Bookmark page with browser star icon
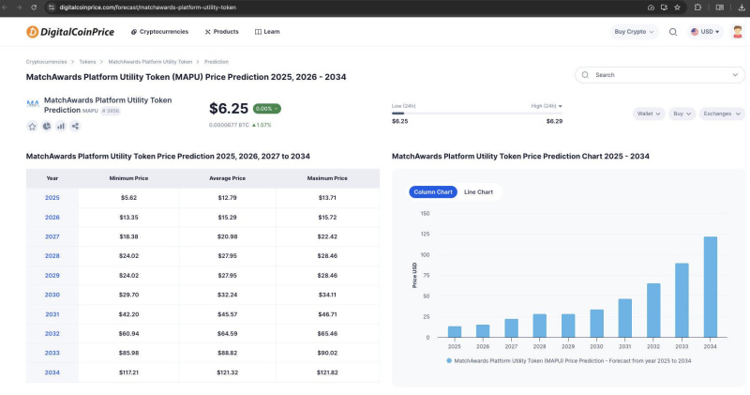The width and height of the screenshot is (750, 395). [676, 7]
